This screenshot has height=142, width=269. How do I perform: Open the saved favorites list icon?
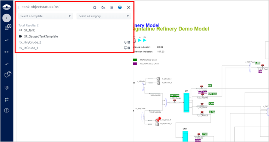[103, 7]
